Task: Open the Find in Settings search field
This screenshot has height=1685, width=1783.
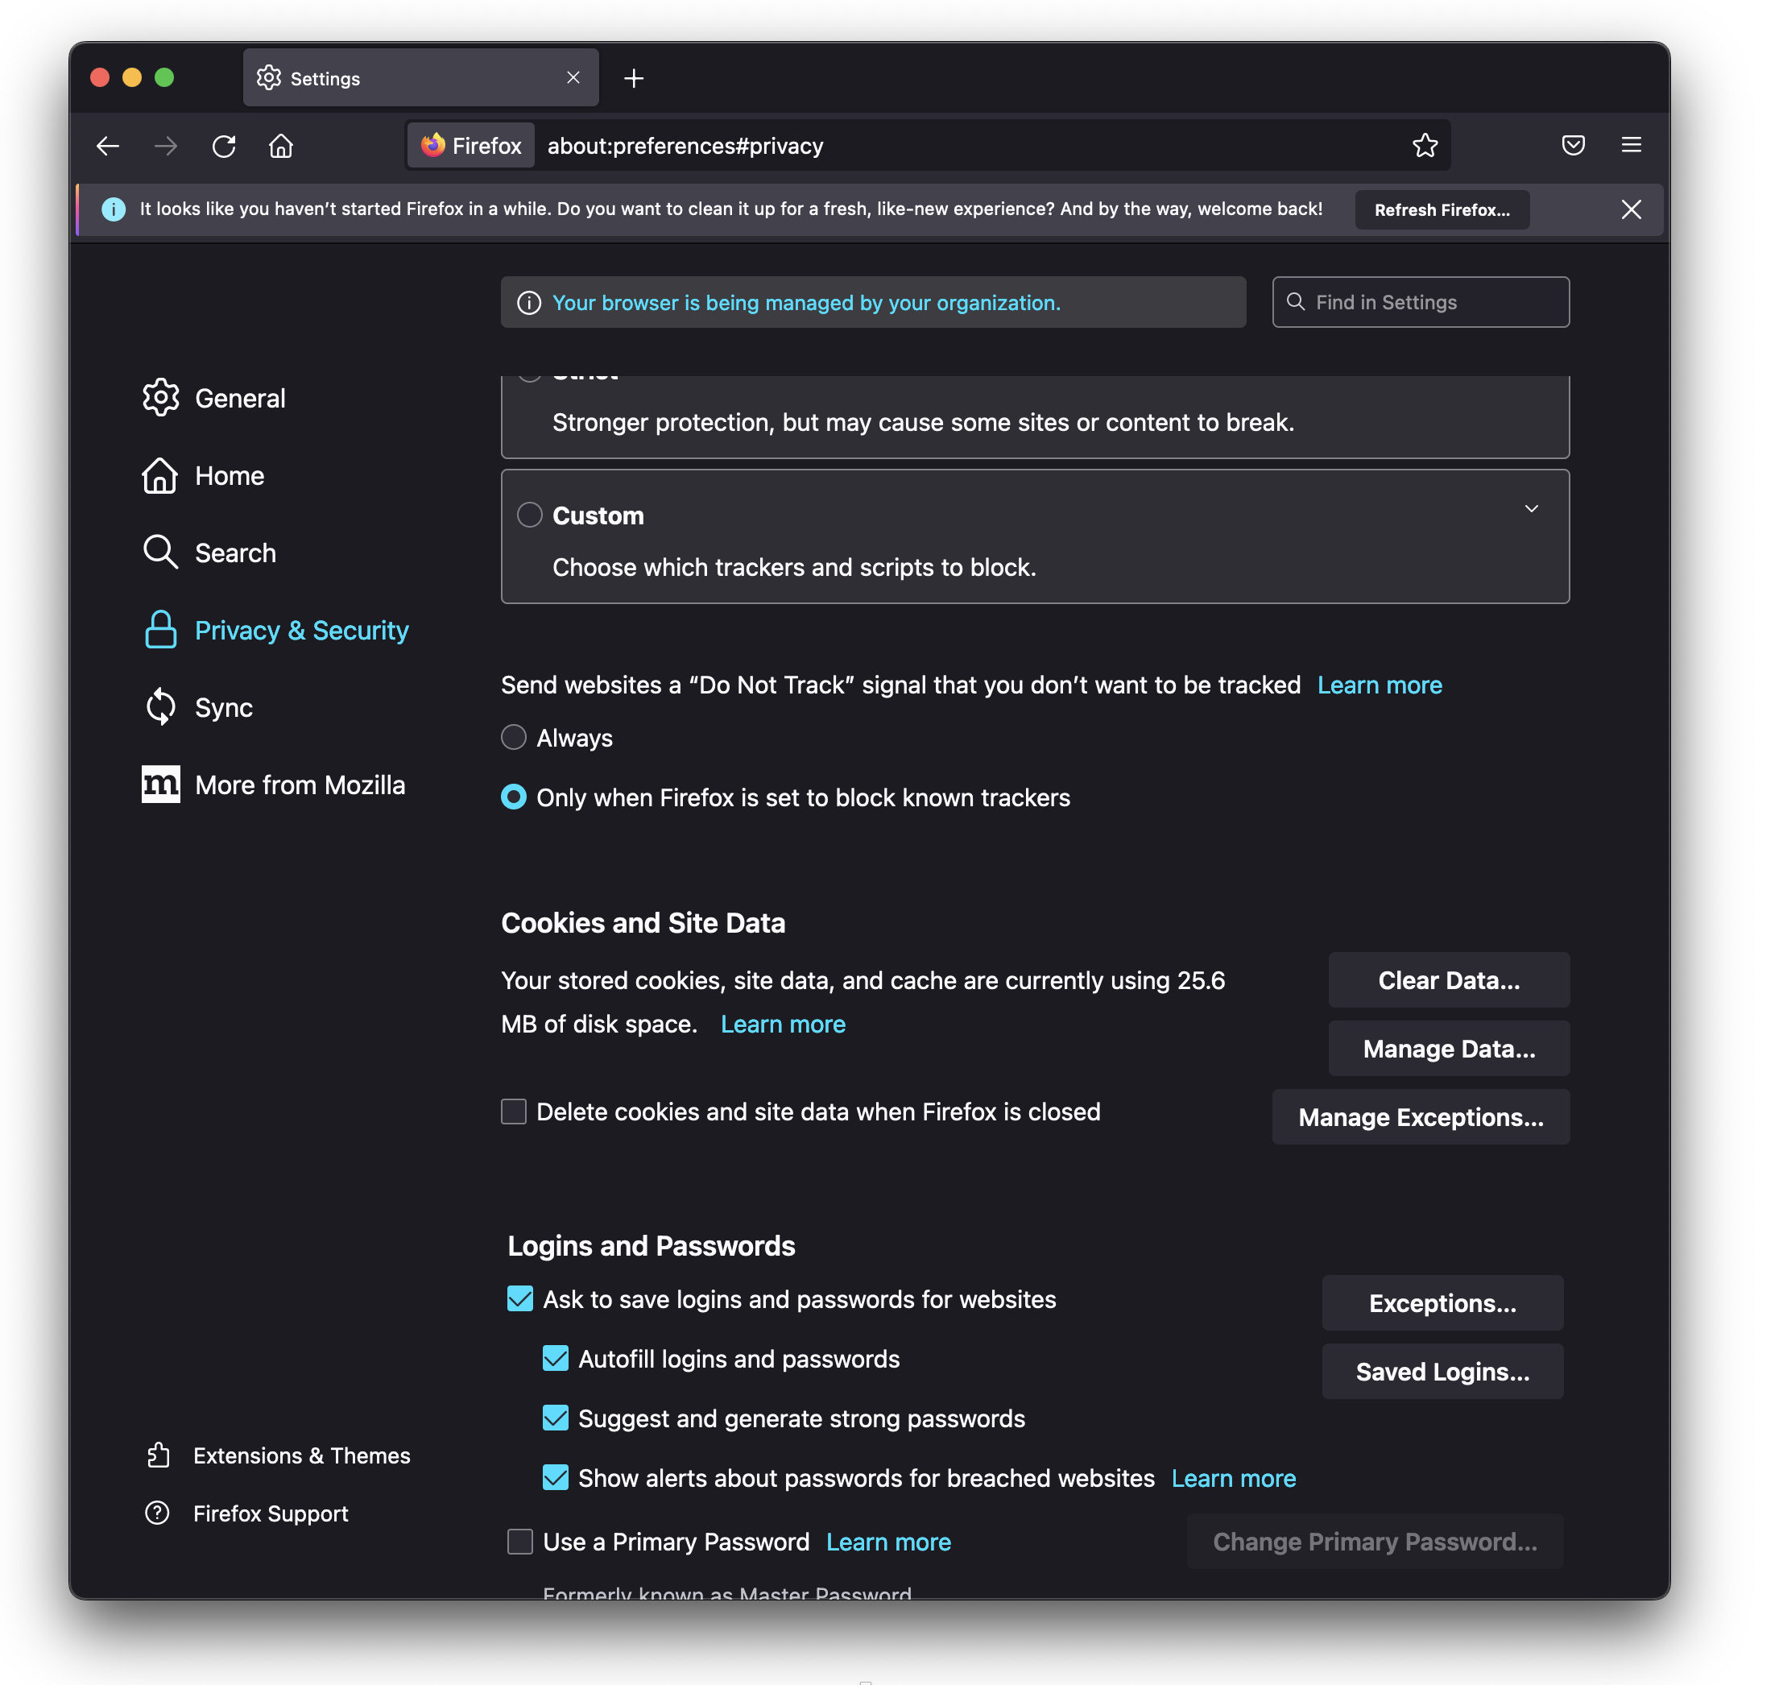Action: pos(1421,301)
